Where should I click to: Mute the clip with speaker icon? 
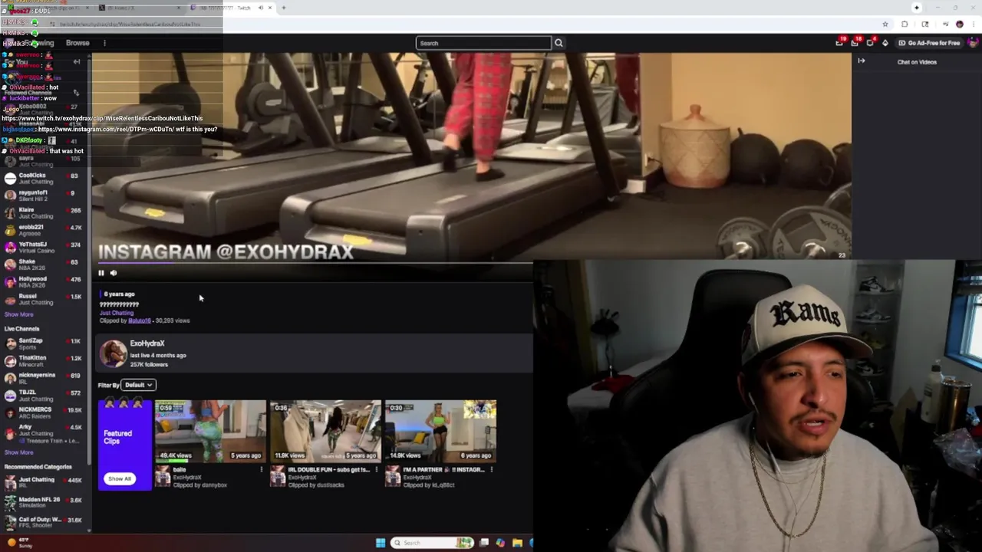click(114, 273)
